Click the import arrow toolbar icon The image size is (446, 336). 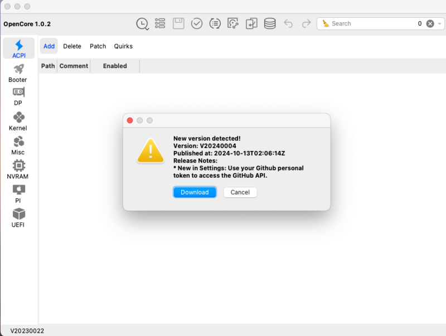click(251, 23)
